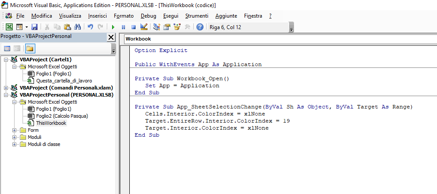Open the Esegui menu
Viewport: 437px width, 194px height.
171,16
